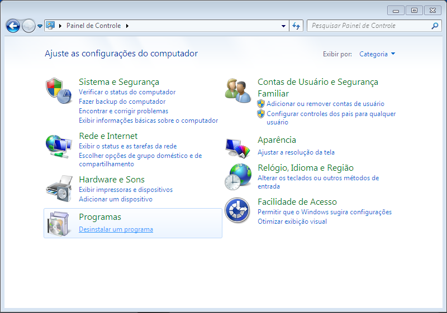Open Alterar os teclados ou outros métodos
The height and width of the screenshot is (313, 447).
point(318,182)
